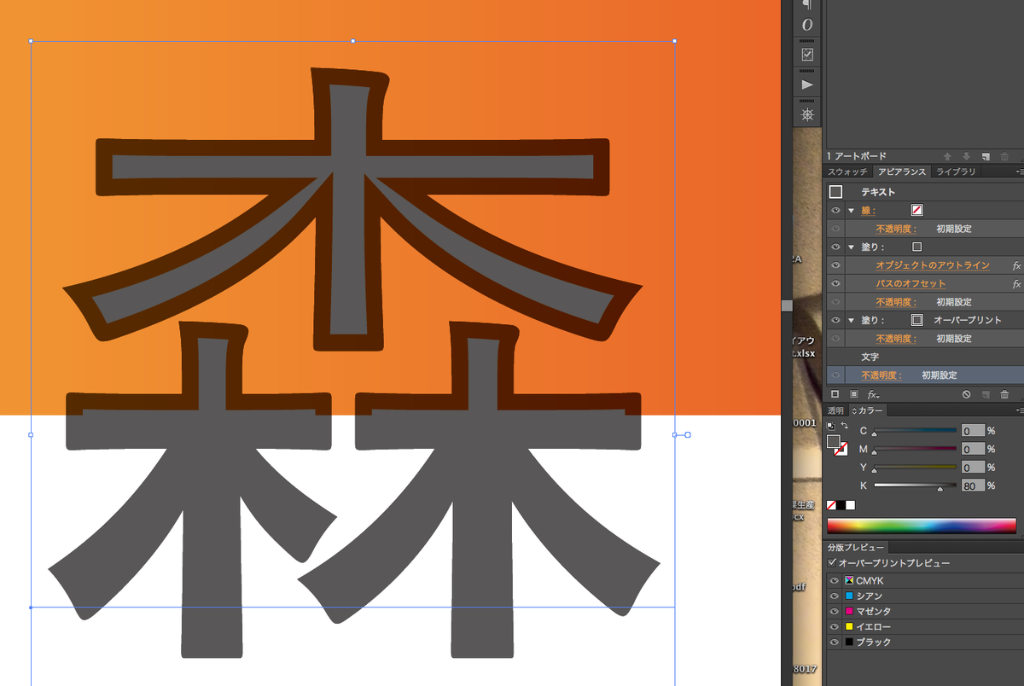The image size is (1024, 686).
Task: Click the black swatch beside None
Action: click(841, 505)
